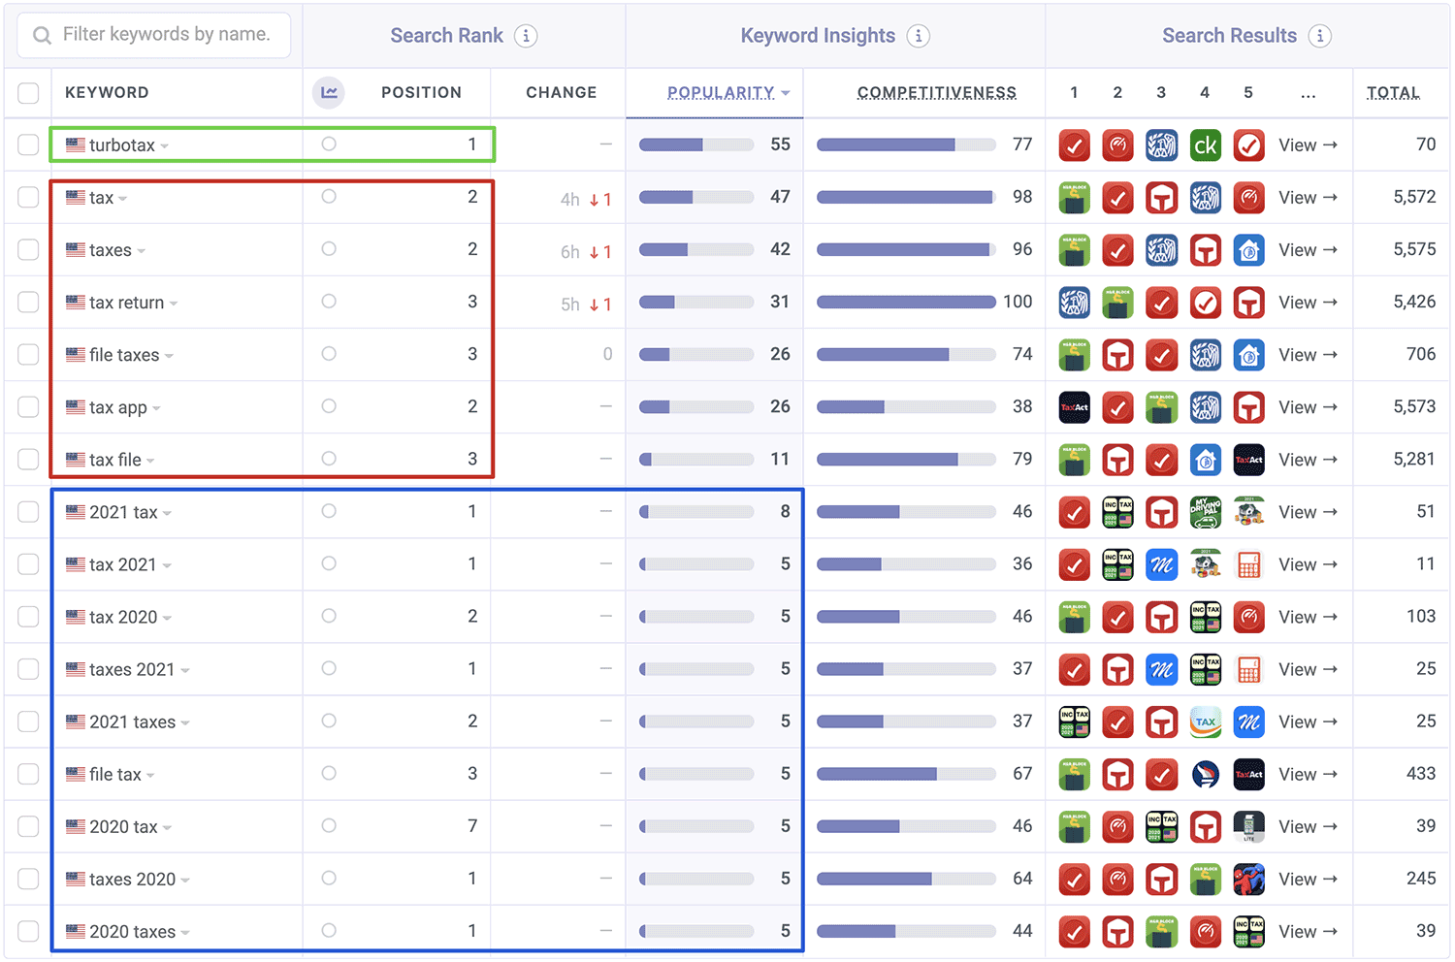Select the turbotax keyword checkbox
This screenshot has width=1455, height=962.
(x=28, y=145)
